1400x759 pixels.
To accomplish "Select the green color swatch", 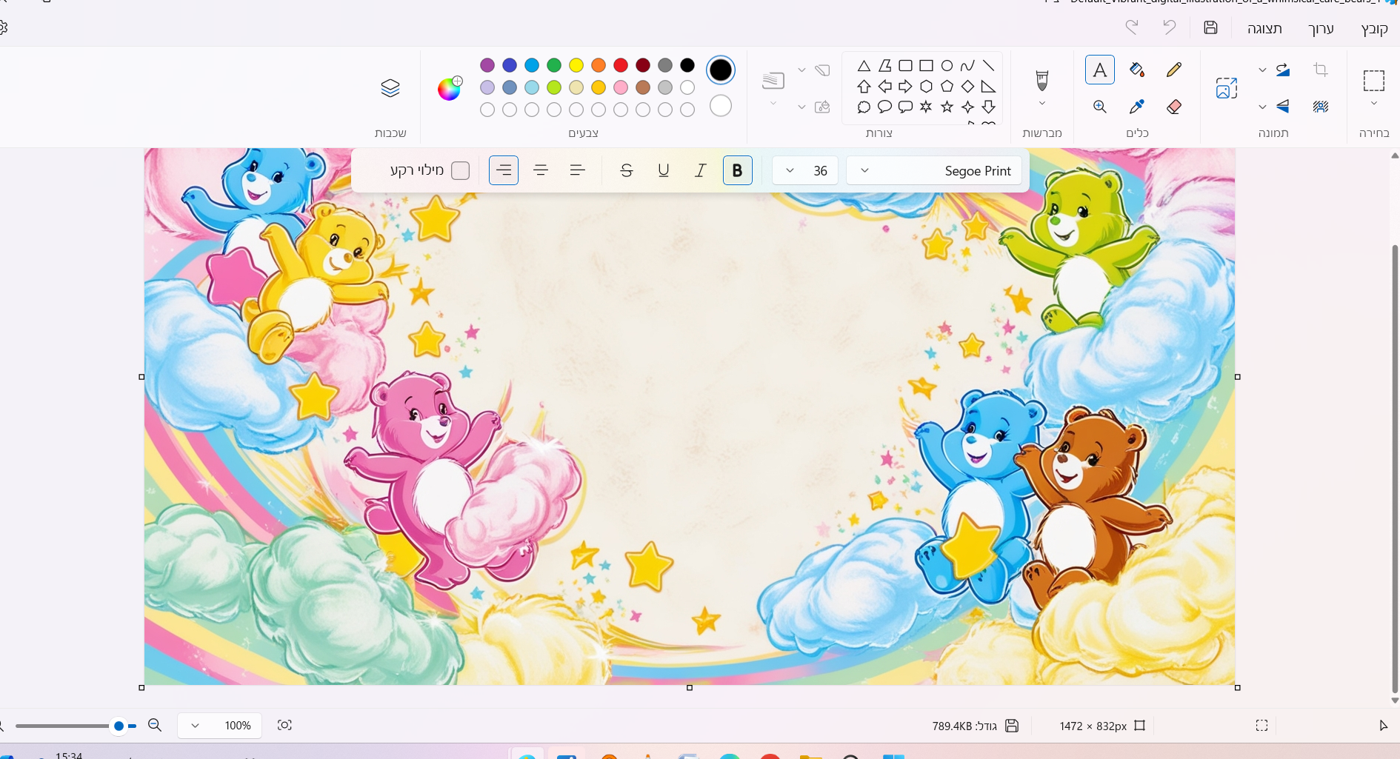I will point(554,65).
